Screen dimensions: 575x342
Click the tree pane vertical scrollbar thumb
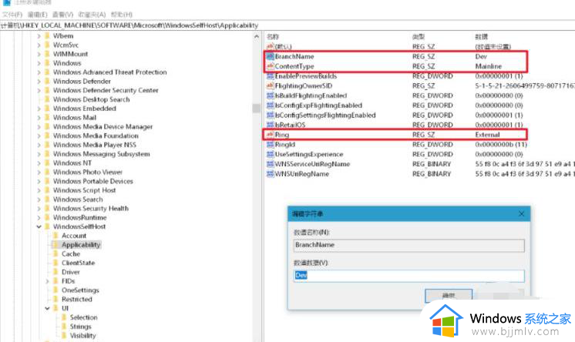(x=257, y=108)
